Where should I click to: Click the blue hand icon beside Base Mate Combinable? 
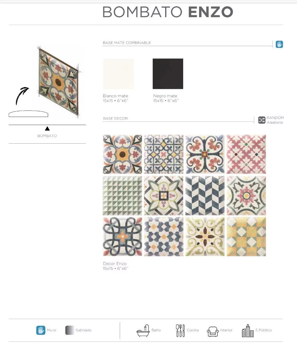coord(279,44)
